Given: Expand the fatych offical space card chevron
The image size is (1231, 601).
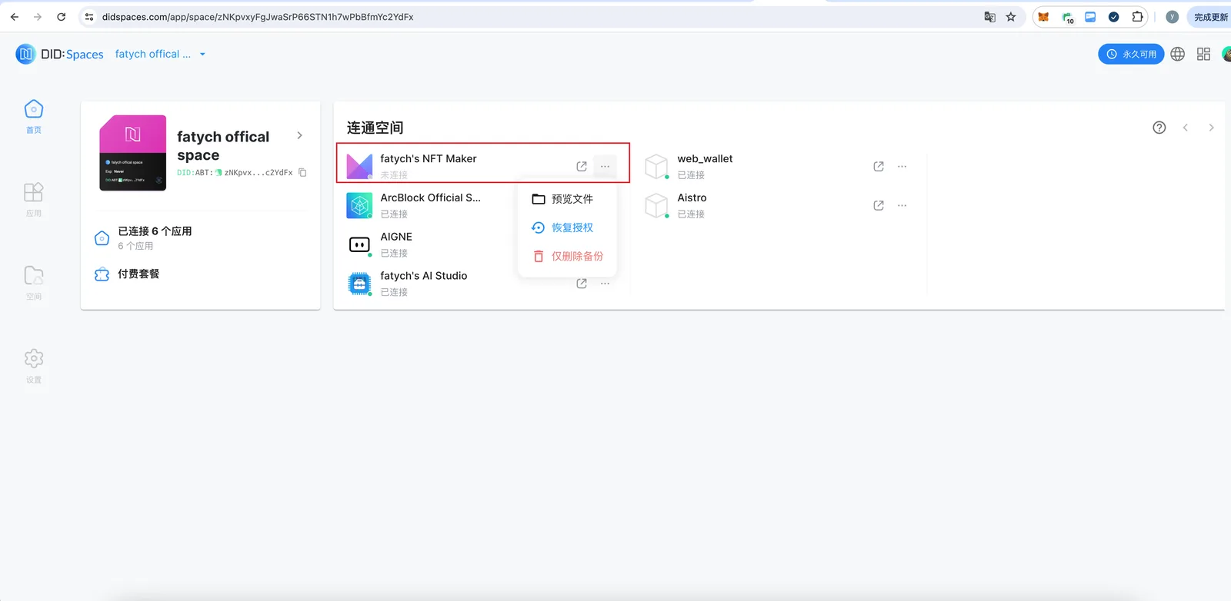Looking at the screenshot, I should point(299,135).
